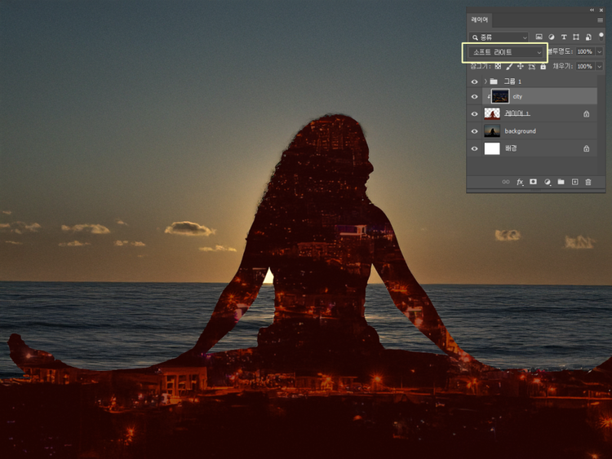The height and width of the screenshot is (459, 612).
Task: Click the 레이어 1 layer thumbnail
Action: 492,113
